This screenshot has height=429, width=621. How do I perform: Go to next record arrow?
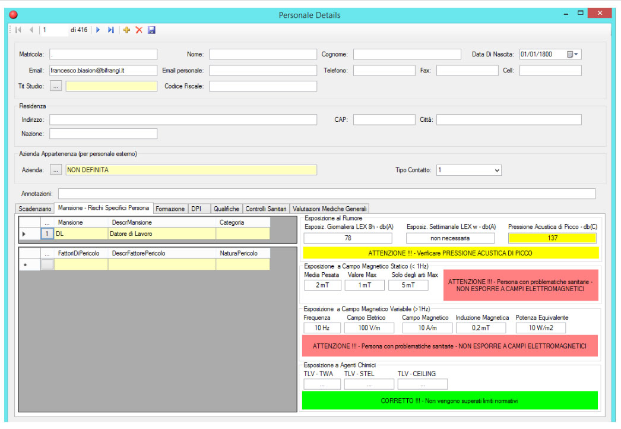(98, 30)
